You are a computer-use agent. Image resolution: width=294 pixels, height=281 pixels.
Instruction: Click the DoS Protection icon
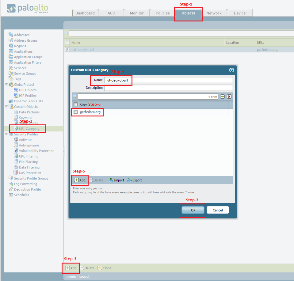point(16,173)
